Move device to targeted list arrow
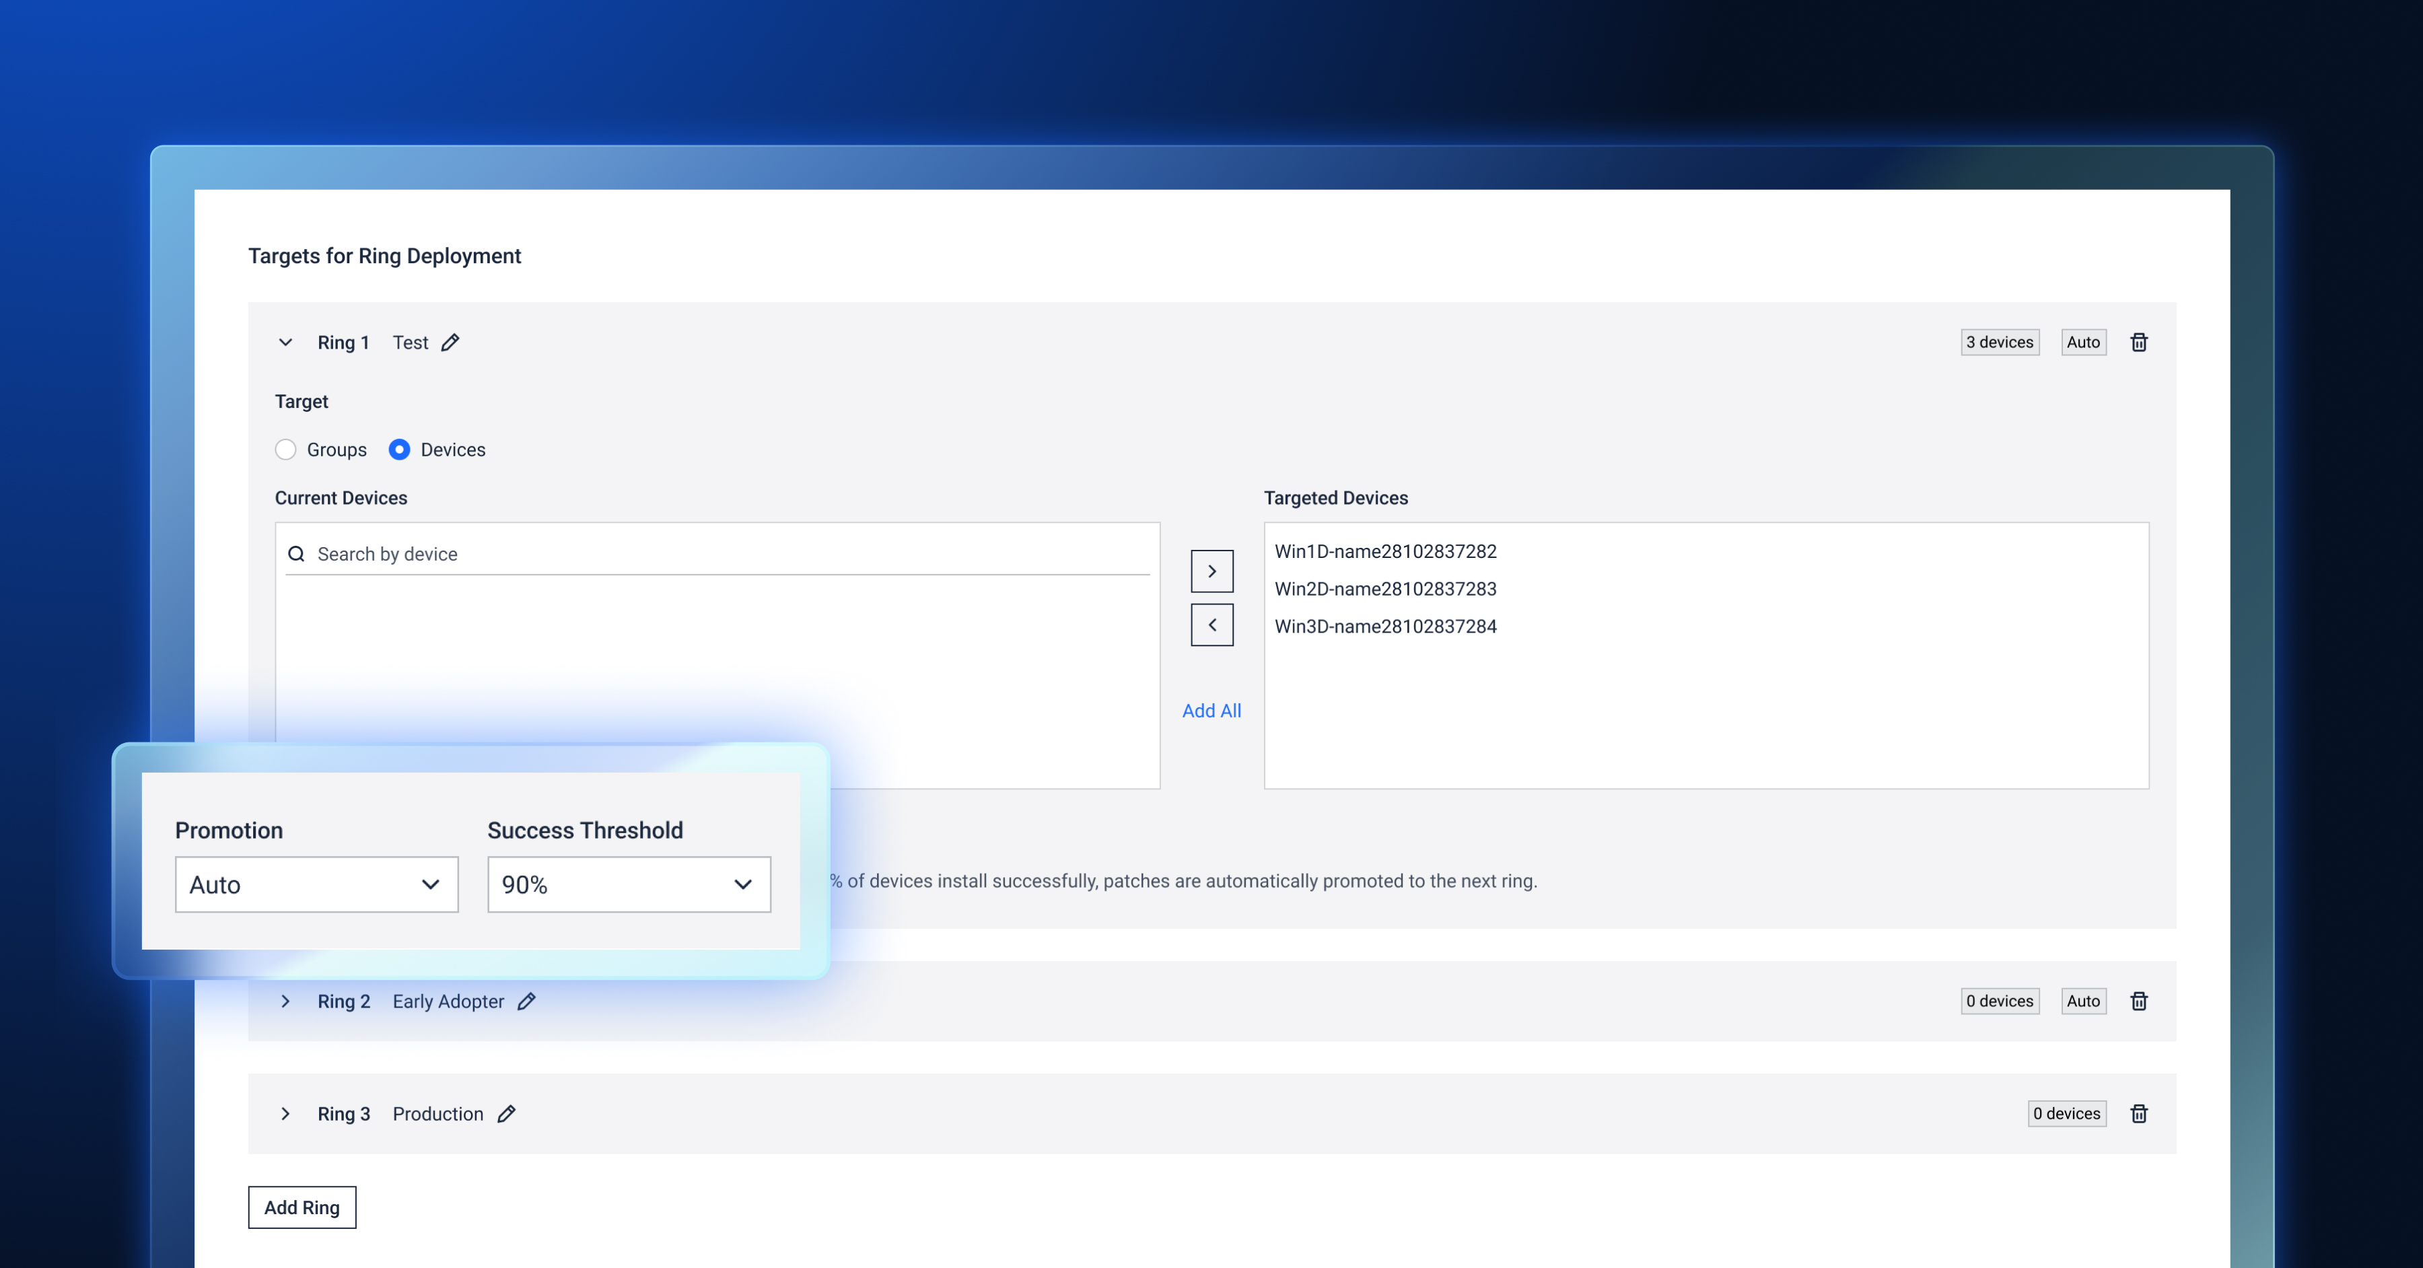 click(1212, 571)
